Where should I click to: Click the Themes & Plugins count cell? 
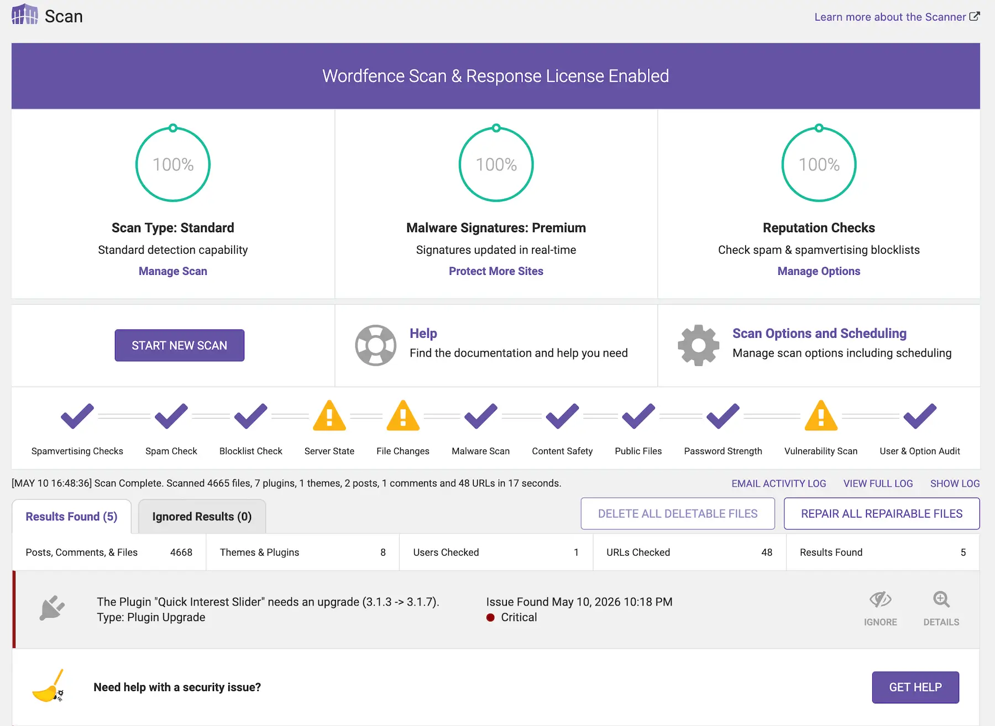click(x=303, y=552)
